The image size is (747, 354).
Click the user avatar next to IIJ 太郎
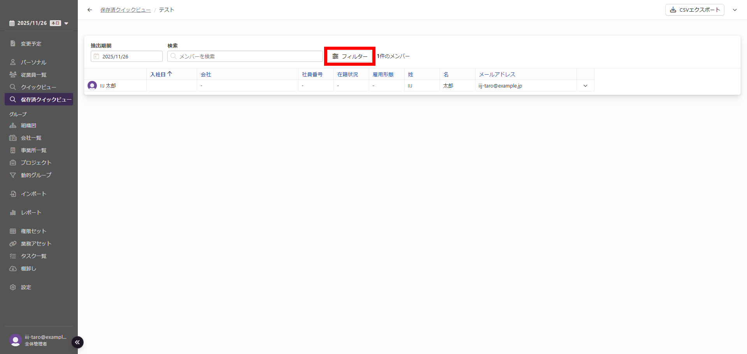click(x=92, y=86)
